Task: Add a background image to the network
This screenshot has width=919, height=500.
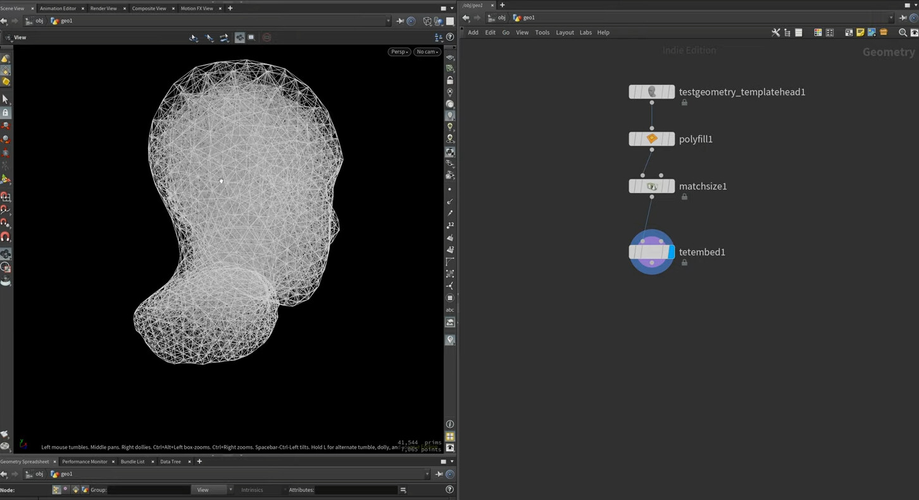Action: click(872, 32)
